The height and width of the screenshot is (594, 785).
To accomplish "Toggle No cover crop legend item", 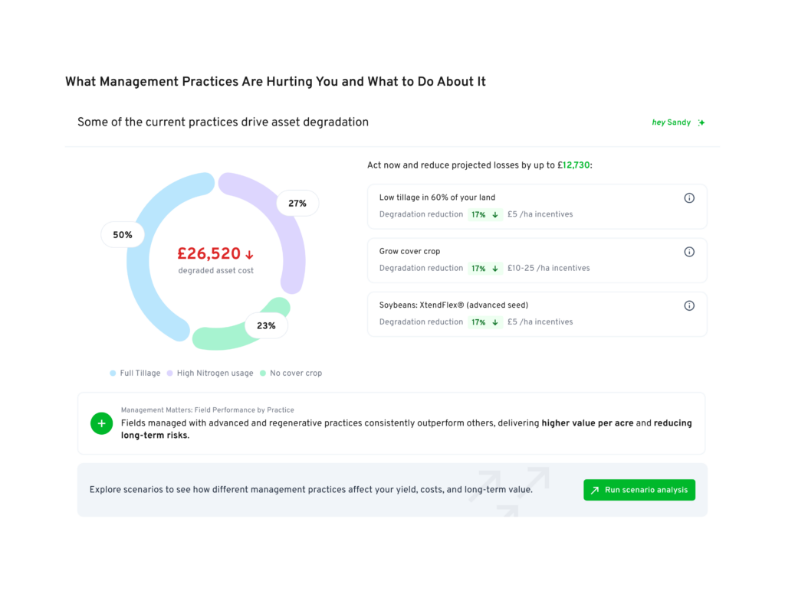I will pyautogui.click(x=291, y=374).
